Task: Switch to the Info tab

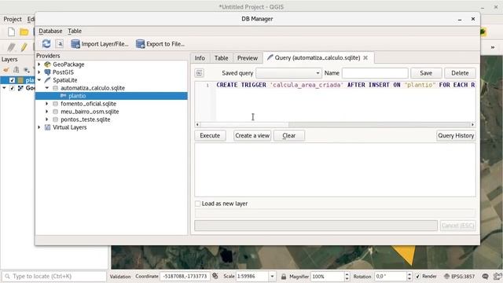Action: (200, 58)
